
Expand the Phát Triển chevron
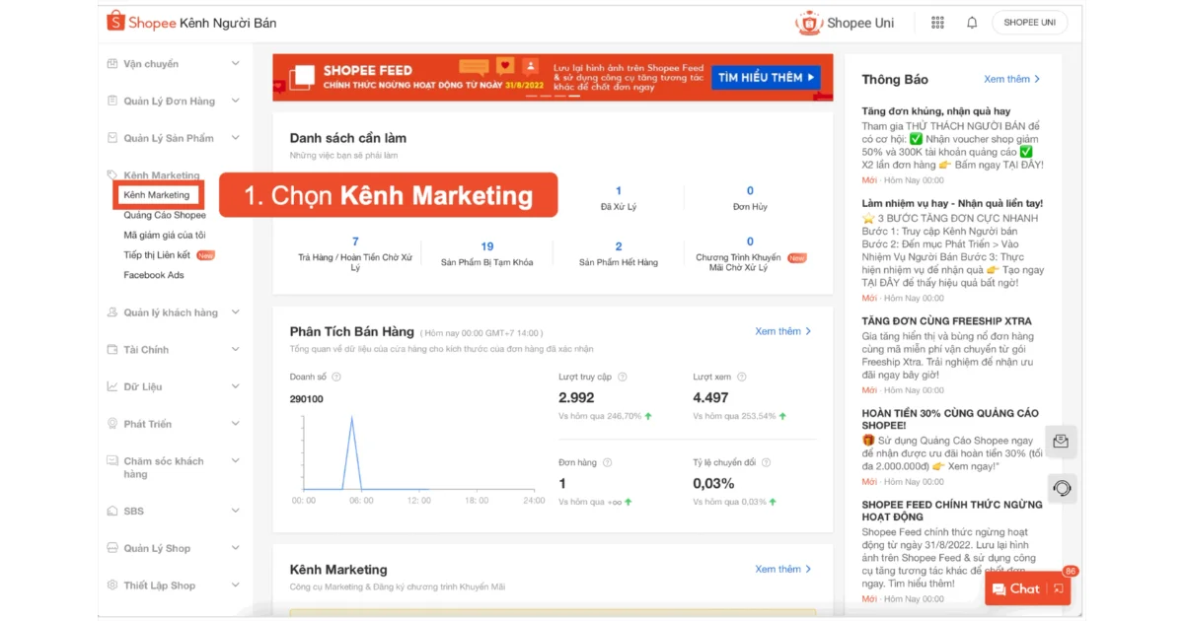click(235, 424)
